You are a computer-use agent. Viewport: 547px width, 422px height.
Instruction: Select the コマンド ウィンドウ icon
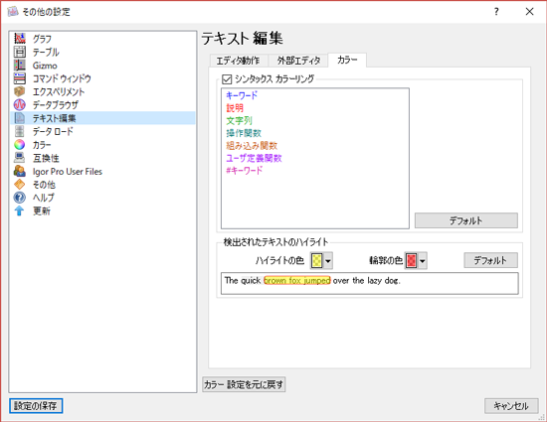coord(20,78)
